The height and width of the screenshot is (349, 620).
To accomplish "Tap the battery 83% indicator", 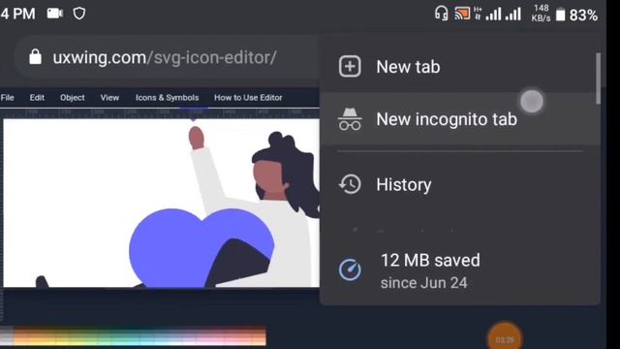I will [577, 16].
